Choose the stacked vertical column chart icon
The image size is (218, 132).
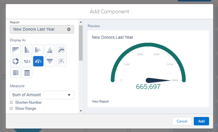tap(50, 50)
